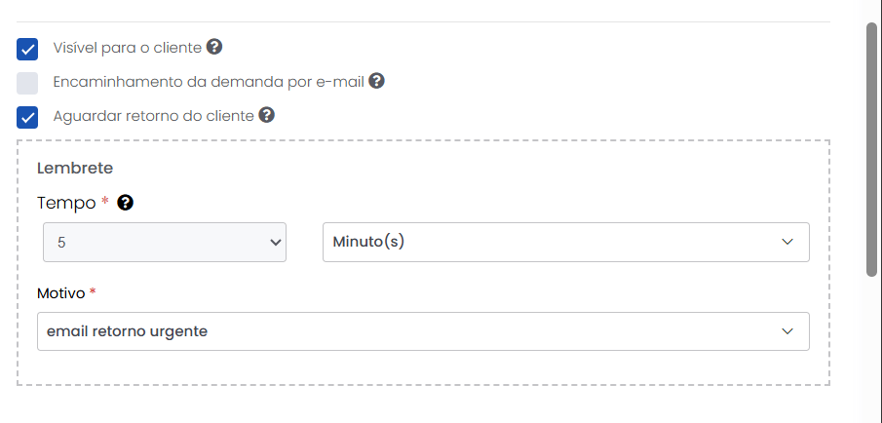The width and height of the screenshot is (882, 423).
Task: Click chevron arrow of the Minuto(s) dropdown
Action: (x=788, y=242)
